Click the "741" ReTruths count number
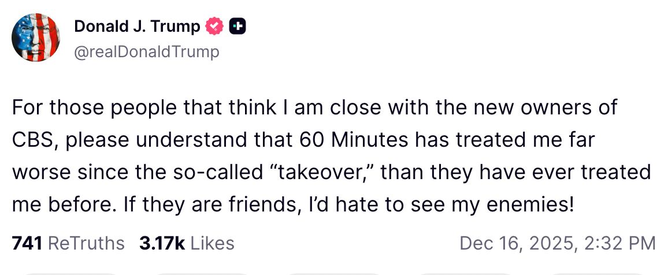 point(27,243)
